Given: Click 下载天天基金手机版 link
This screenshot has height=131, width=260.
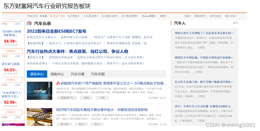Looking at the screenshot, I should (77, 63).
